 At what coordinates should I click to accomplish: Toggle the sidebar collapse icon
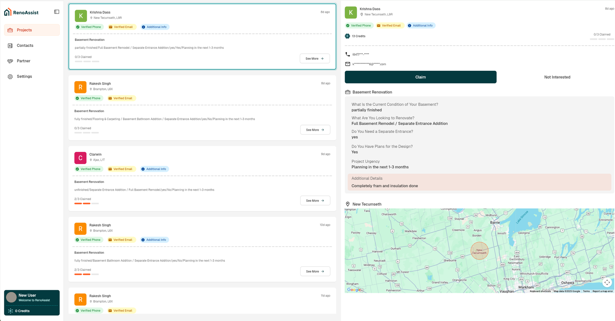[57, 12]
